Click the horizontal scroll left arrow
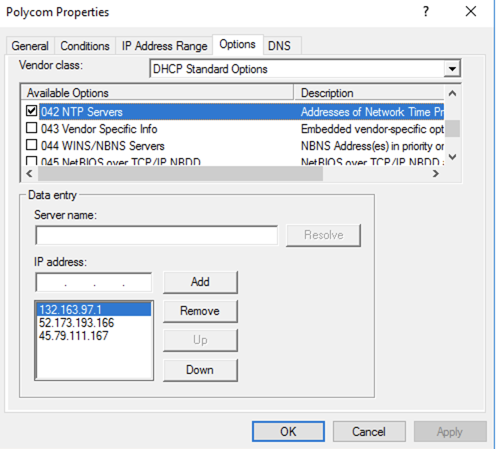 [29, 173]
